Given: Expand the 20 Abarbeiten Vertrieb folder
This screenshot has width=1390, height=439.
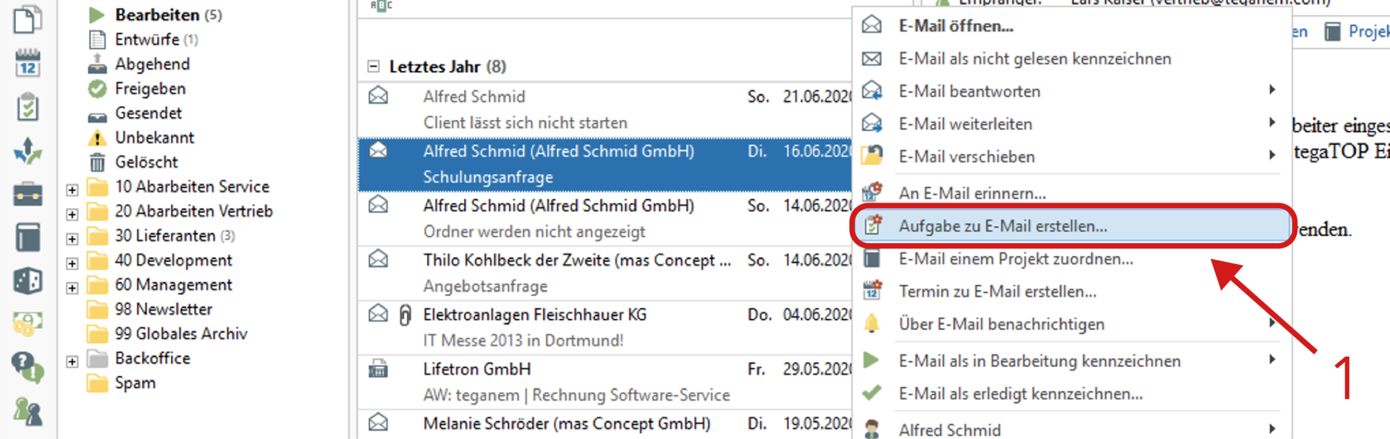Looking at the screenshot, I should (x=72, y=215).
